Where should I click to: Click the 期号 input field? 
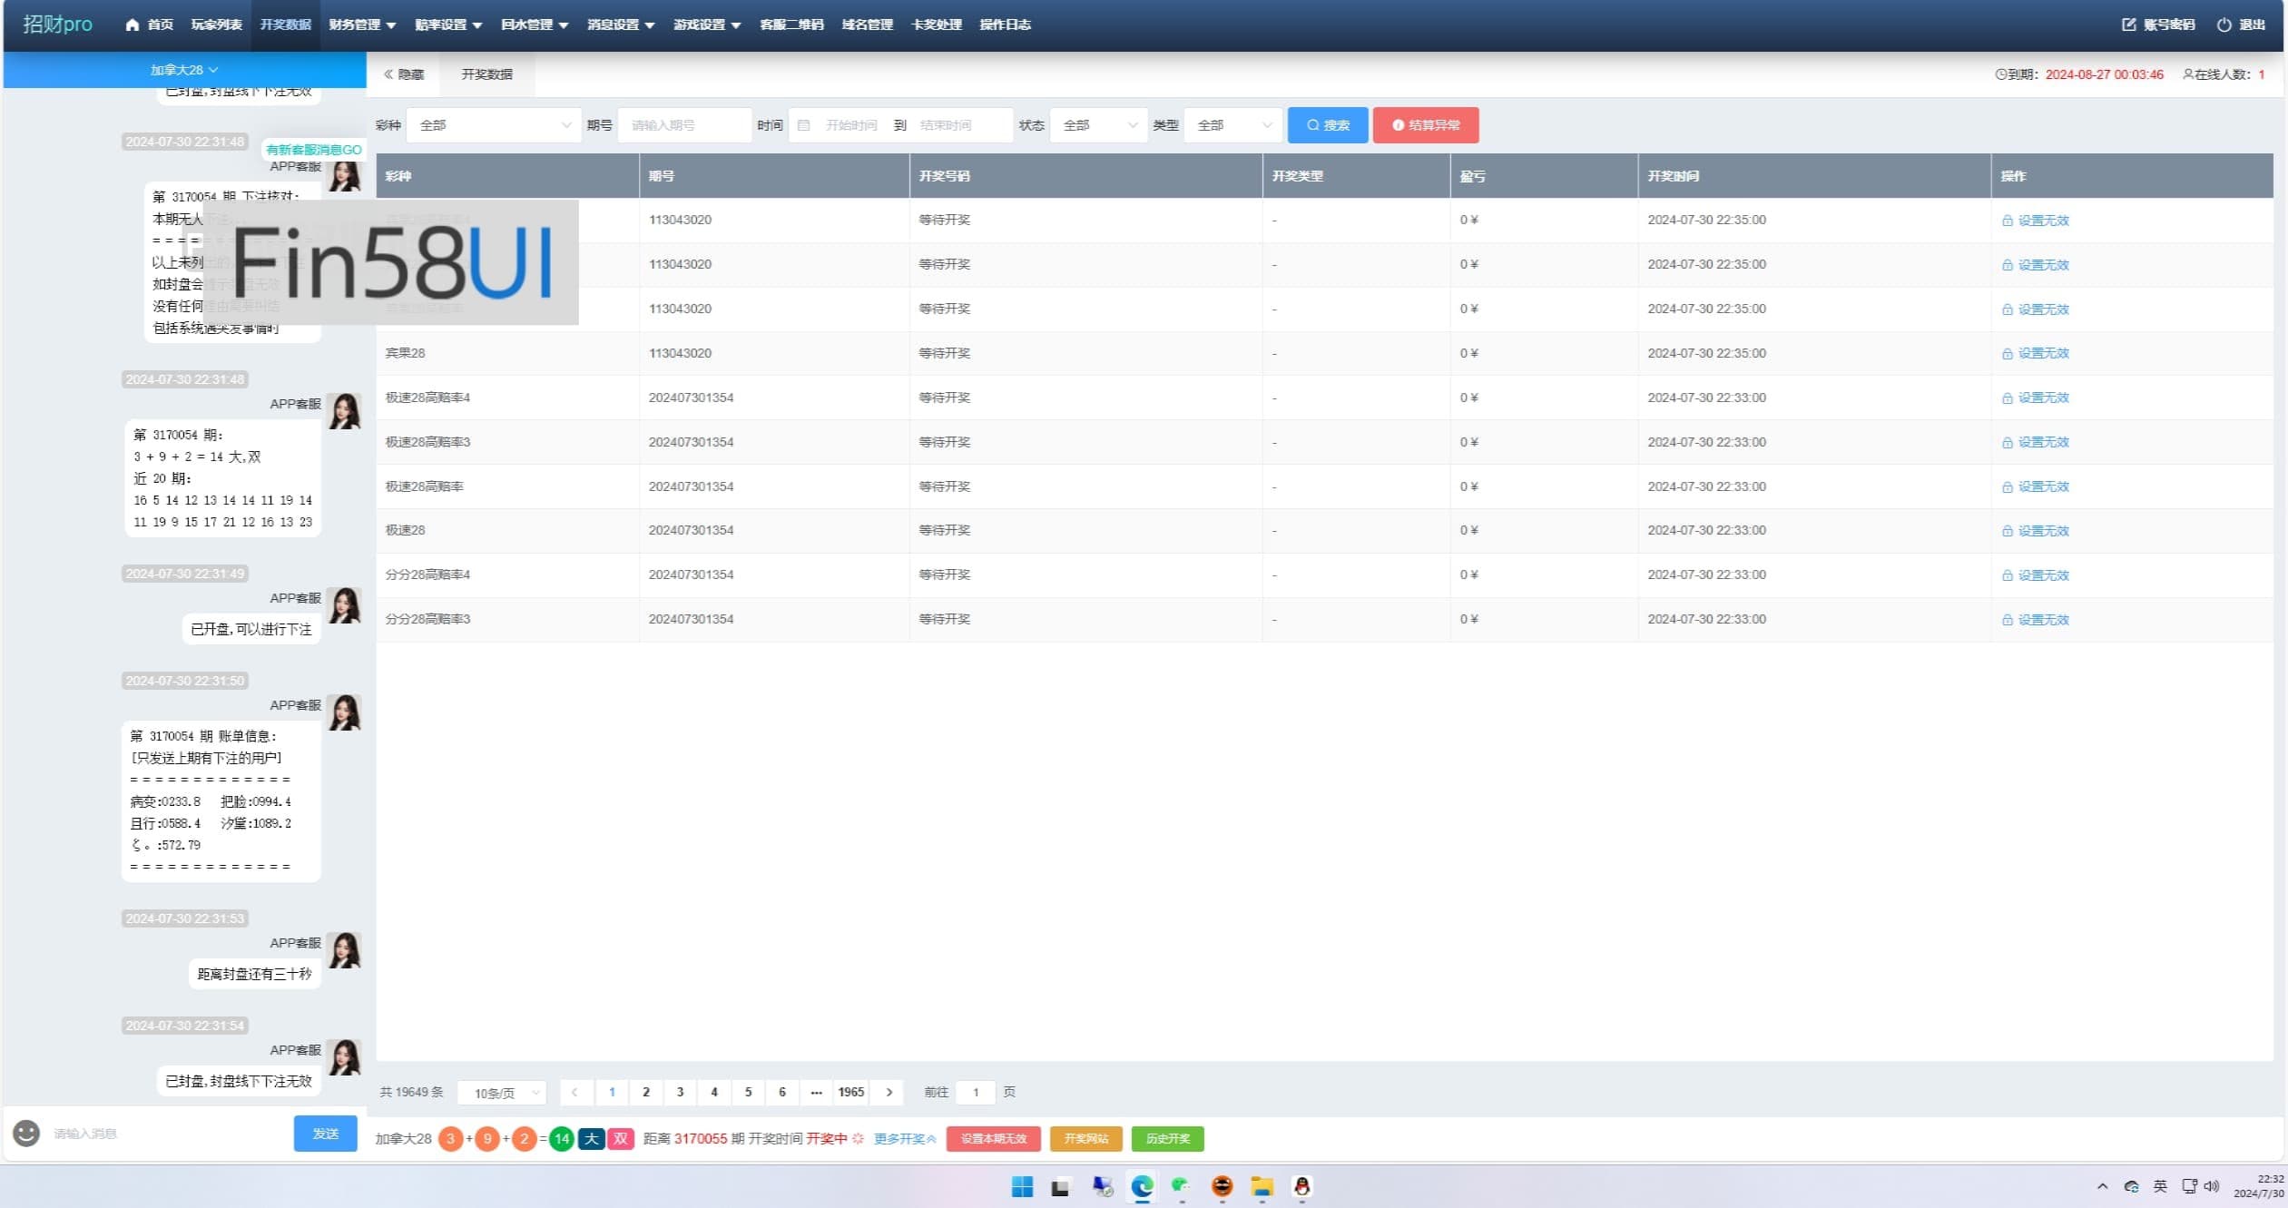(684, 125)
